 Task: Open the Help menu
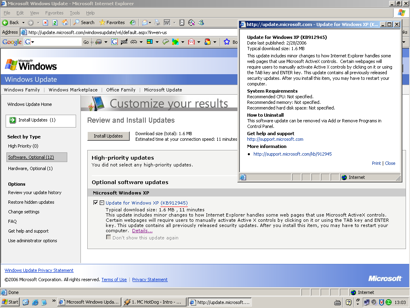(90, 13)
